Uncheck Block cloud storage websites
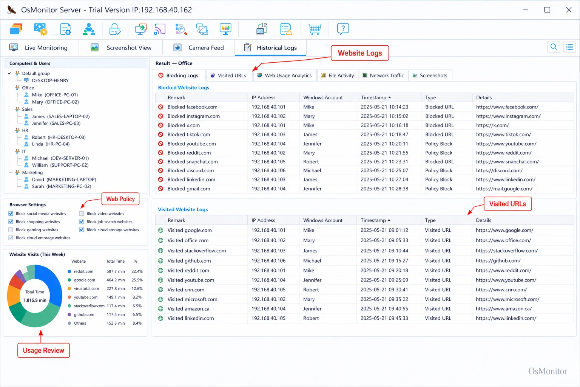Image resolution: width=580 pixels, height=387 pixels. pos(82,230)
